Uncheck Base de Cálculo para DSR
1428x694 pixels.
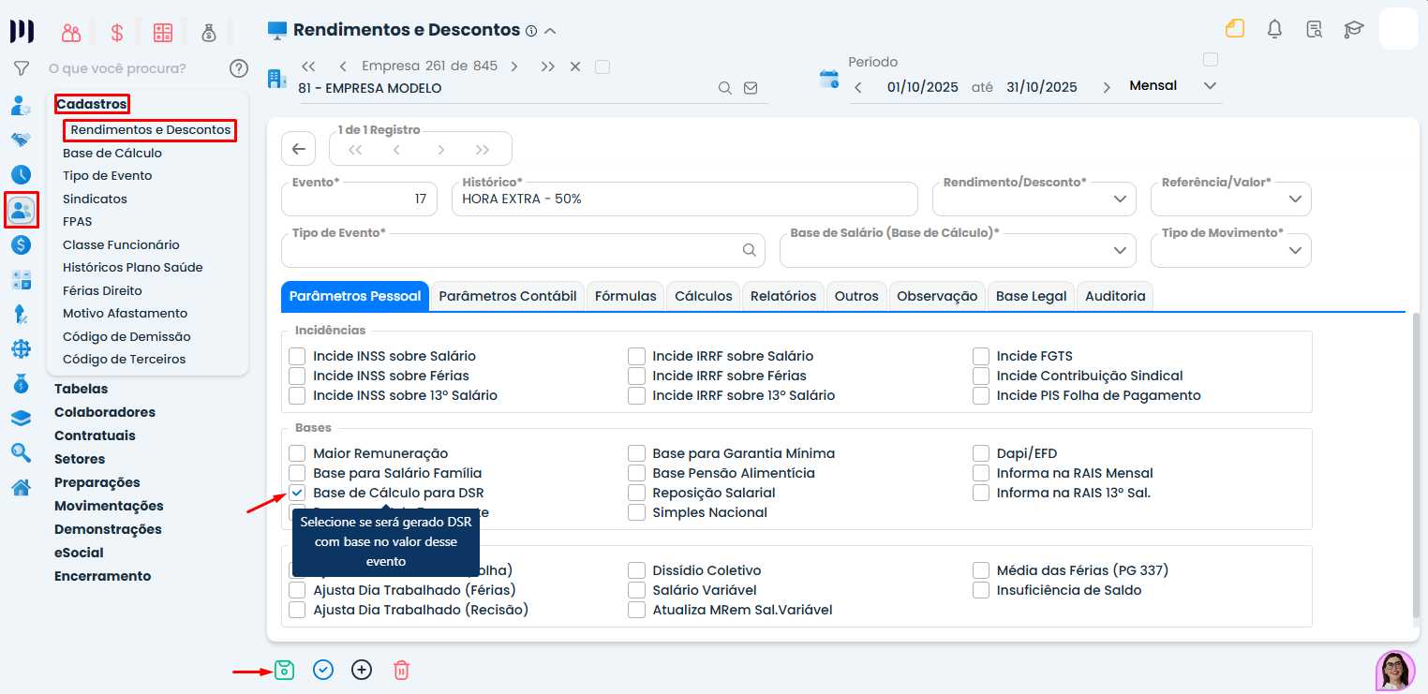[297, 493]
